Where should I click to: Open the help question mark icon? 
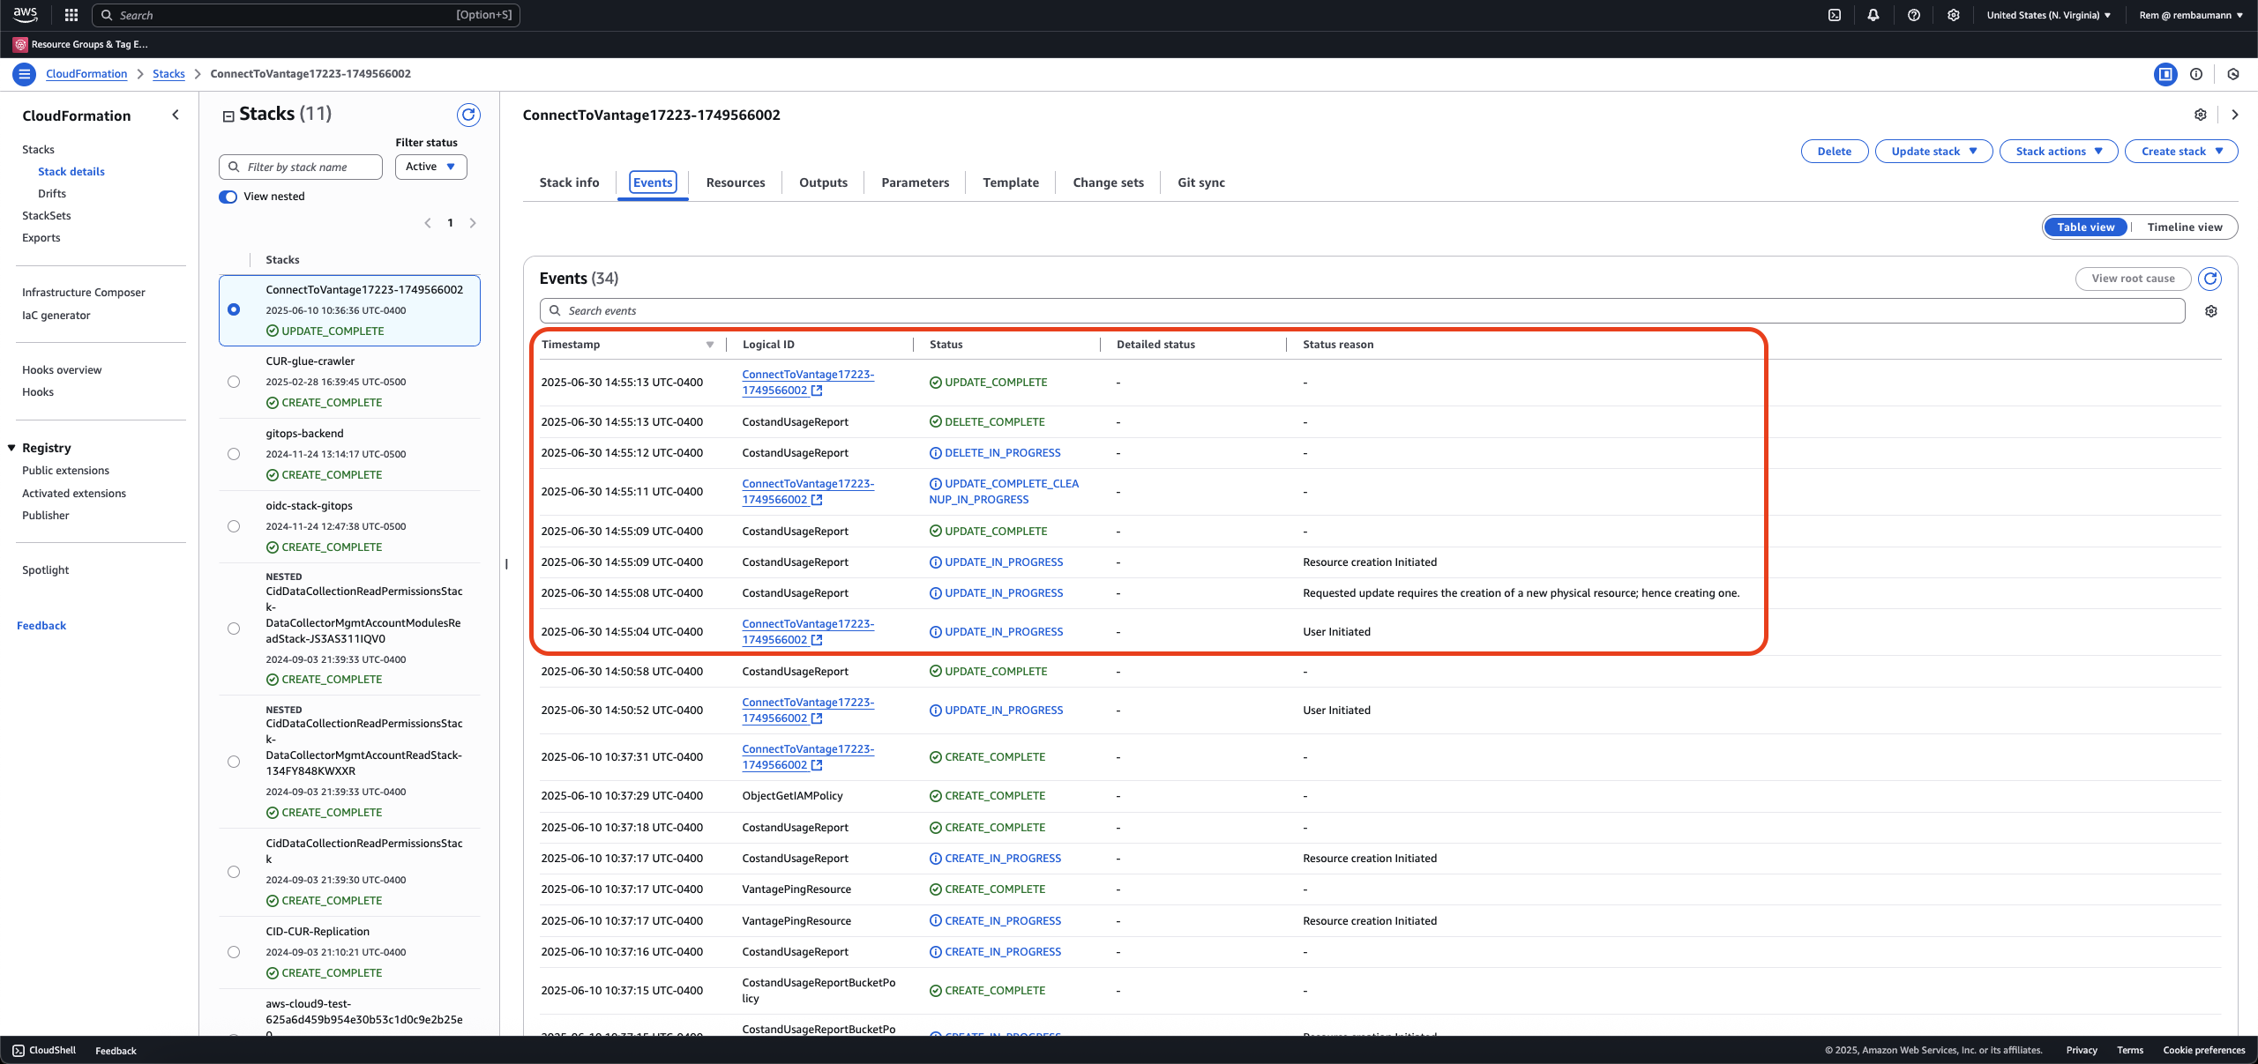tap(1914, 15)
